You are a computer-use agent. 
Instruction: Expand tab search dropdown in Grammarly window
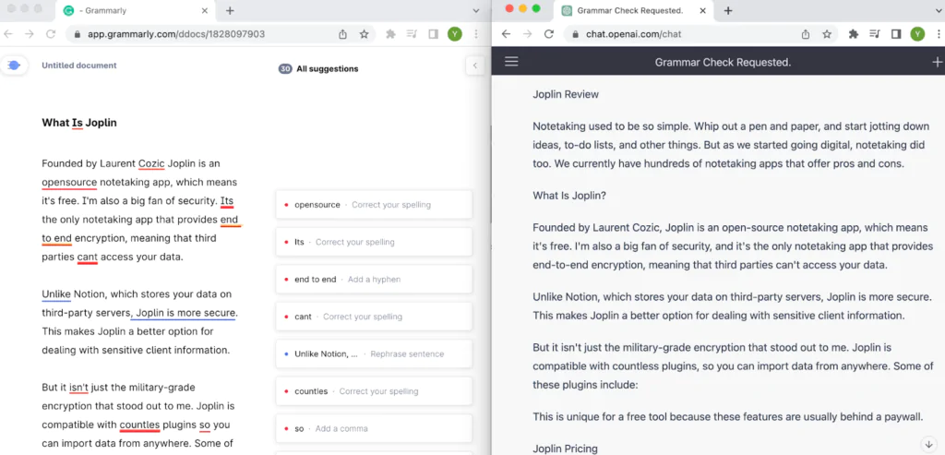476,11
